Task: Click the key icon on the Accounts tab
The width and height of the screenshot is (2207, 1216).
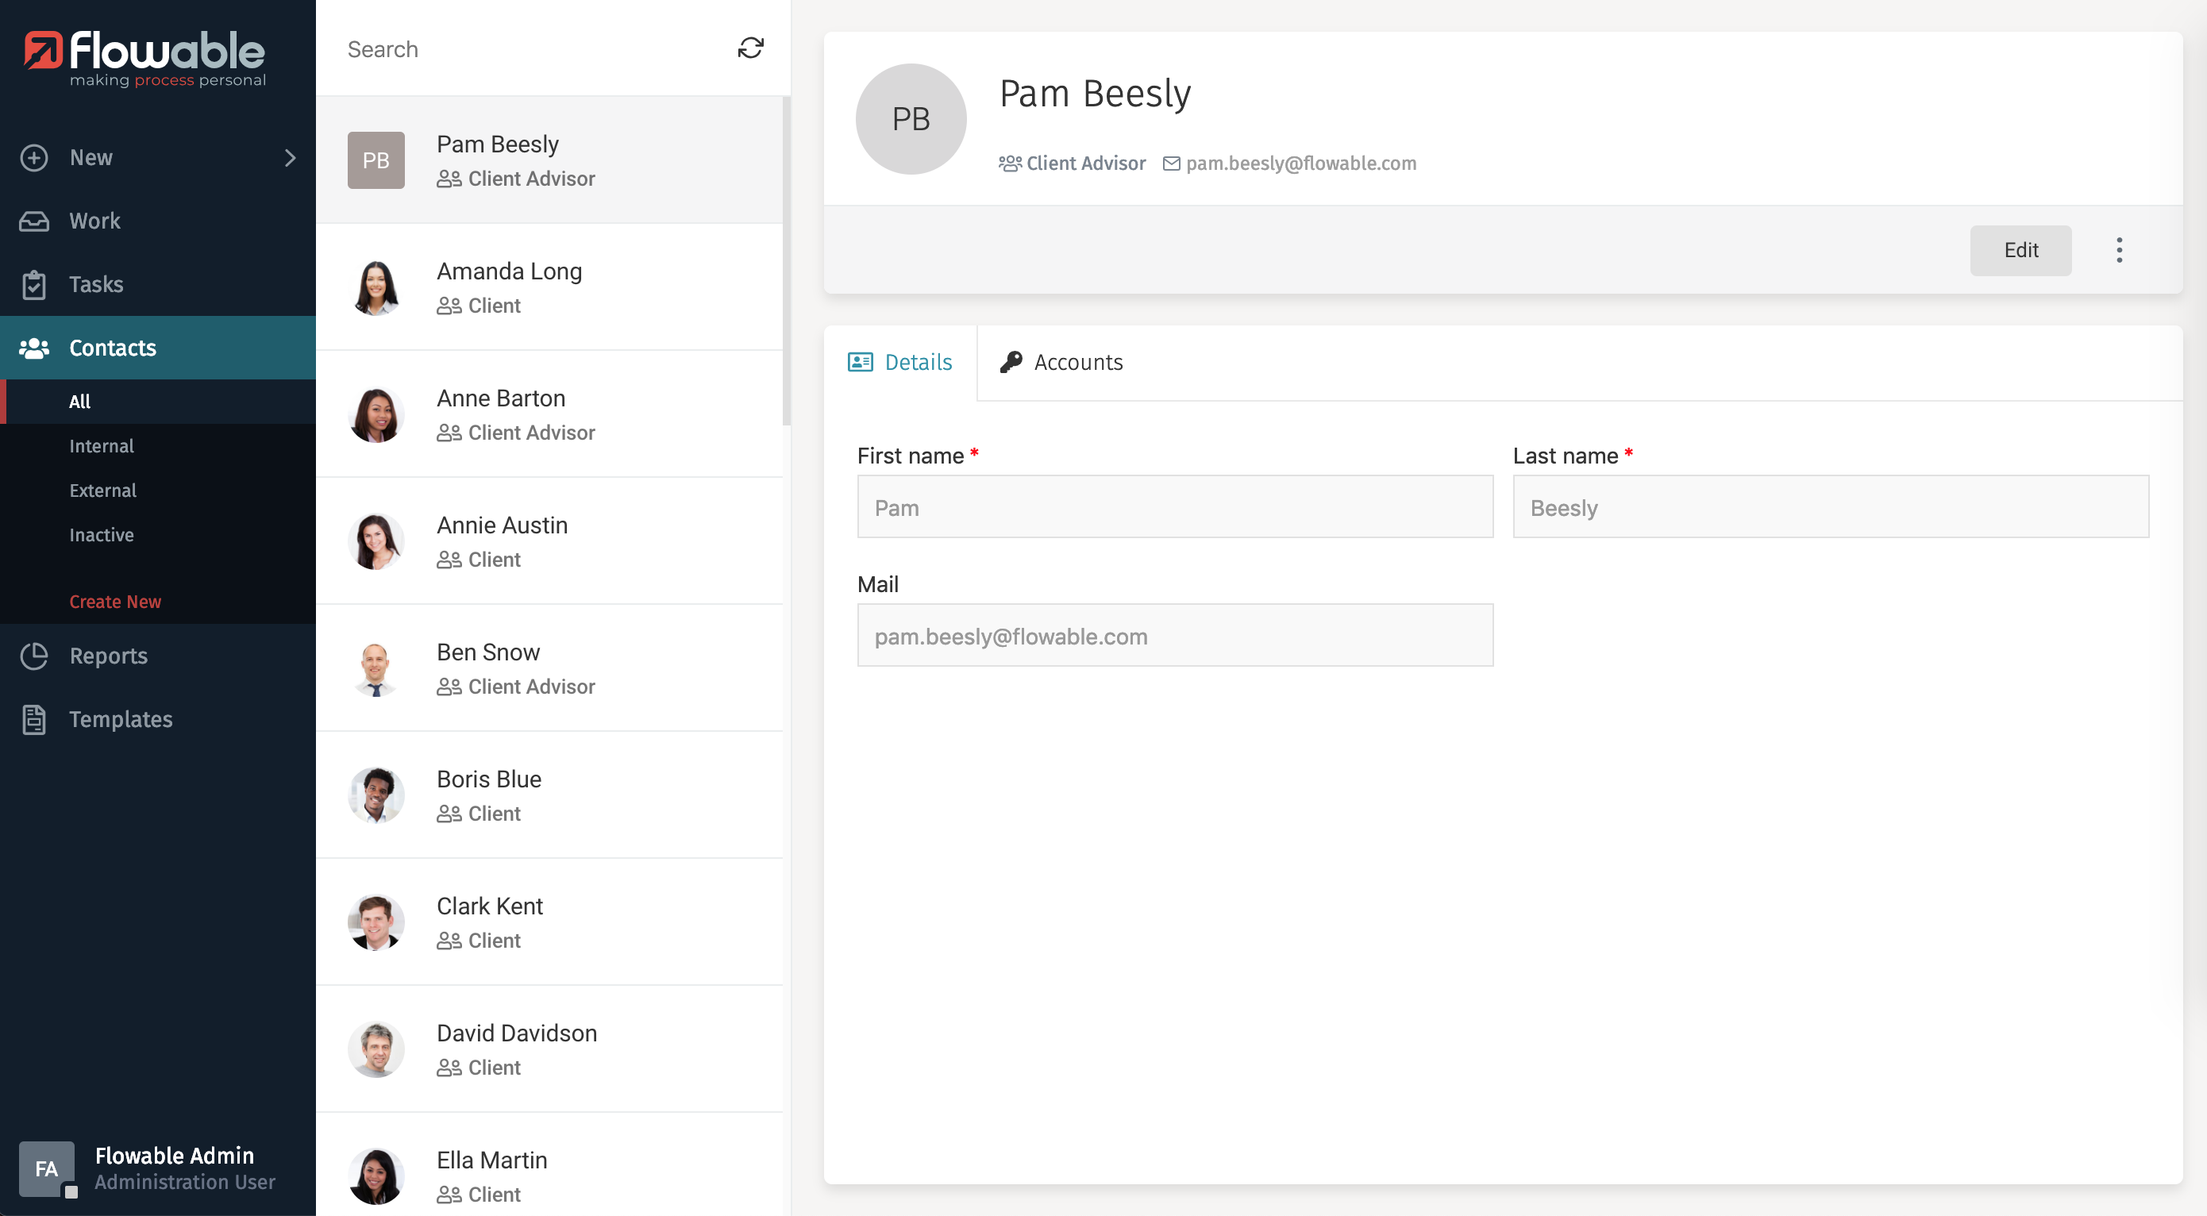Action: pyautogui.click(x=1009, y=361)
